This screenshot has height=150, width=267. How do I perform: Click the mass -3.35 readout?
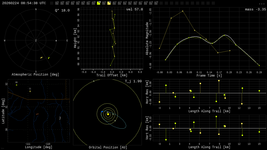point(256,9)
